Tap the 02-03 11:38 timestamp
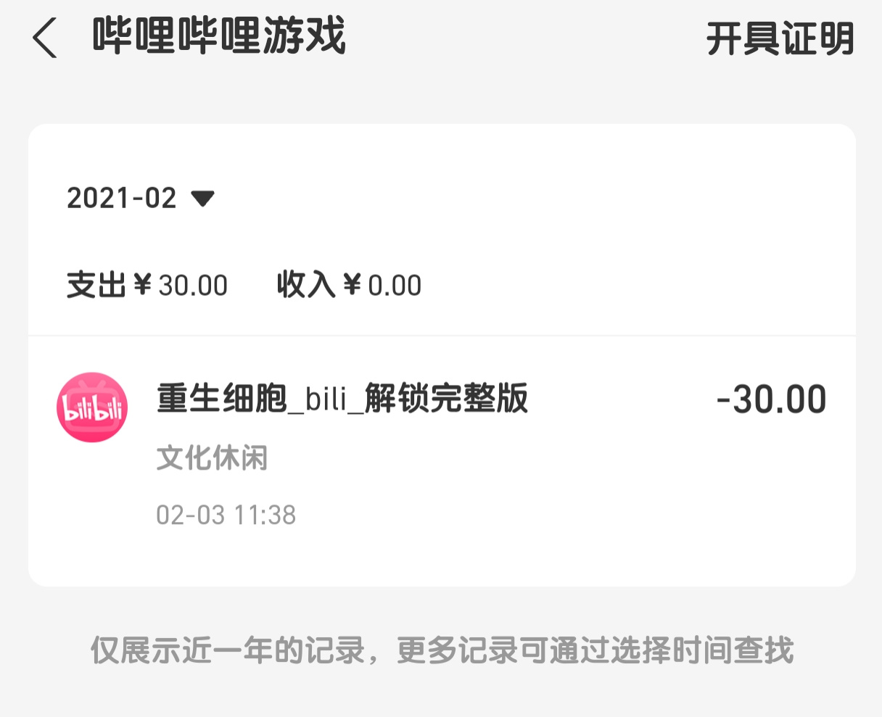 tap(226, 515)
